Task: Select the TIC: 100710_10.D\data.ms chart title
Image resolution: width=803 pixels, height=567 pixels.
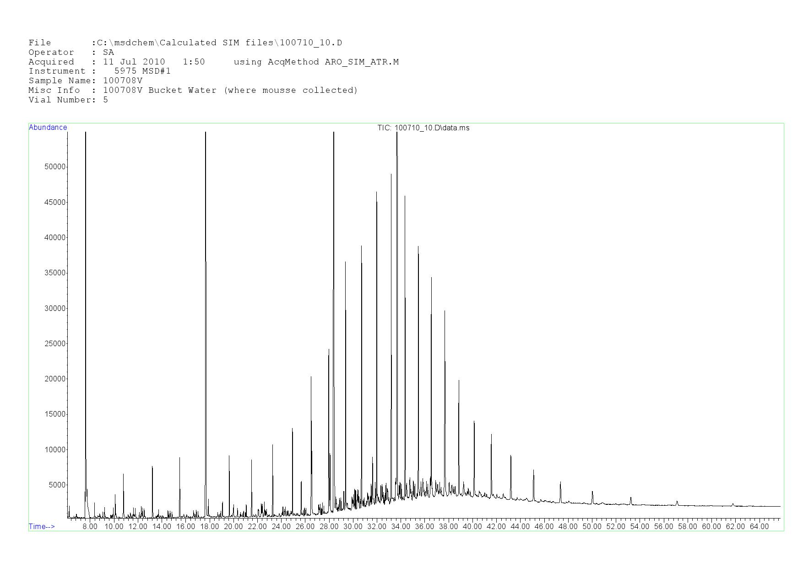Action: click(x=423, y=128)
